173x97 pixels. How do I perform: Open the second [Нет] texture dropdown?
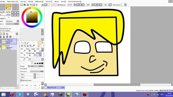(35, 77)
